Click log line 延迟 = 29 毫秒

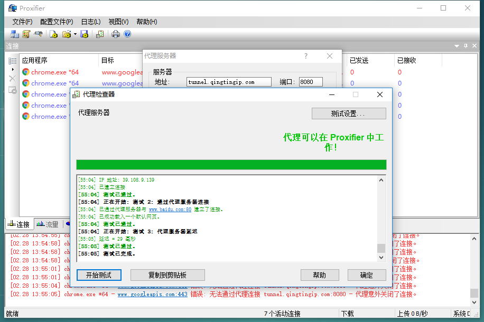click(x=107, y=239)
